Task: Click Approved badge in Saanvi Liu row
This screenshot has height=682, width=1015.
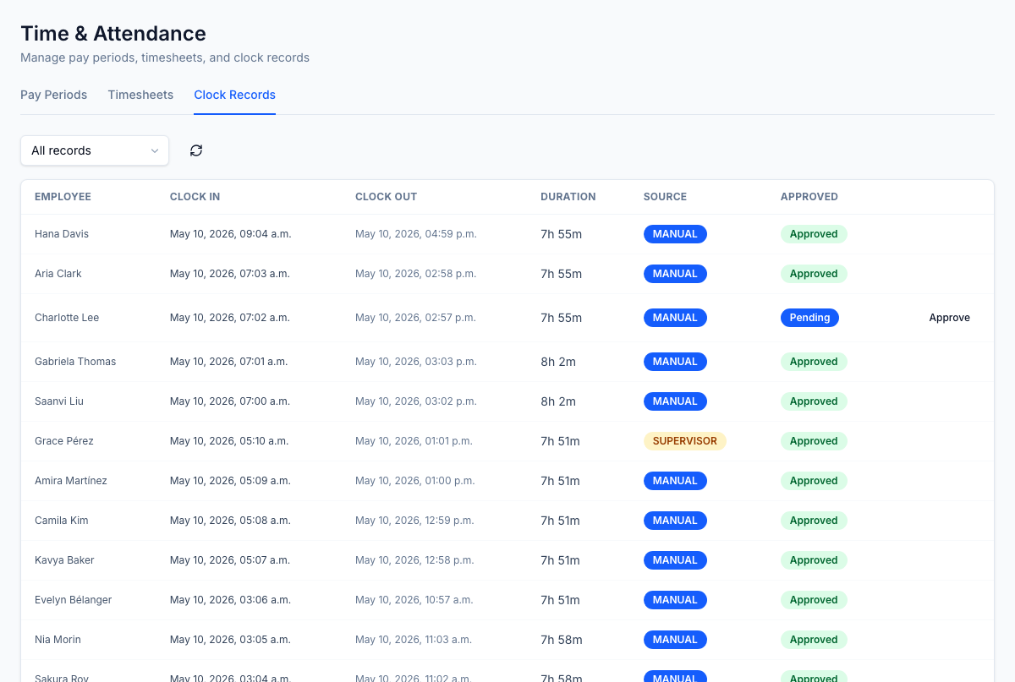Action: coord(814,401)
